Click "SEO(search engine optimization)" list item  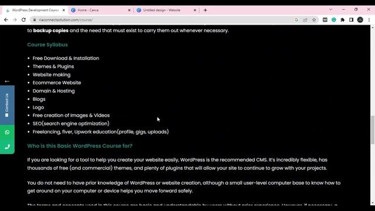pos(71,124)
